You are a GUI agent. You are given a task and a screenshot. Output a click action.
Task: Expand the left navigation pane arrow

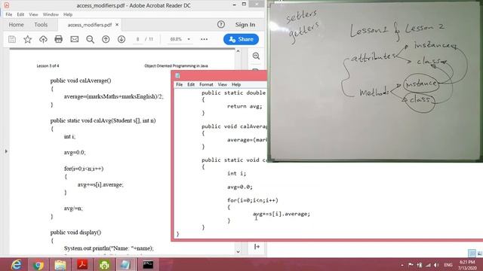coord(6,151)
